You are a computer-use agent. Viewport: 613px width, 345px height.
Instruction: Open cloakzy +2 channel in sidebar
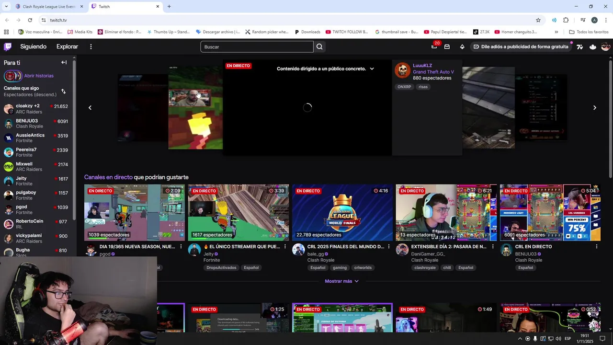(36, 109)
